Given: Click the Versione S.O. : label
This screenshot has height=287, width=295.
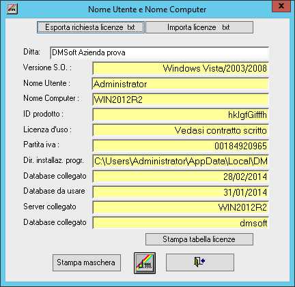Looking at the screenshot, I should click(x=47, y=67).
